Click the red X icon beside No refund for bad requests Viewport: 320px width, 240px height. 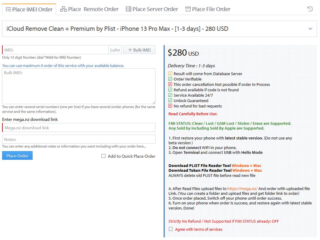(170, 106)
